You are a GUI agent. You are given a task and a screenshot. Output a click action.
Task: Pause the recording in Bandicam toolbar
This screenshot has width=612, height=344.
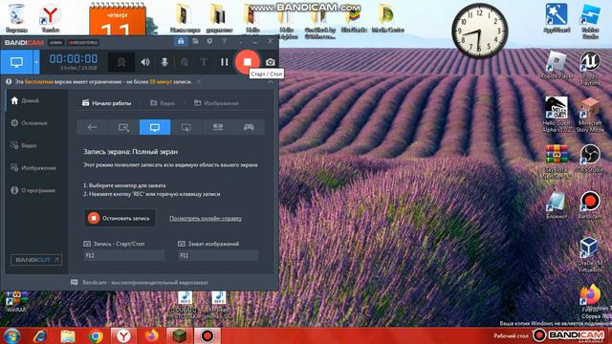pyautogui.click(x=225, y=62)
